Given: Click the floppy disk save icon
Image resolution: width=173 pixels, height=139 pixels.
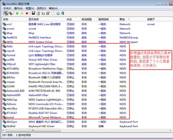Looking at the screenshot, I should tap(33, 13).
